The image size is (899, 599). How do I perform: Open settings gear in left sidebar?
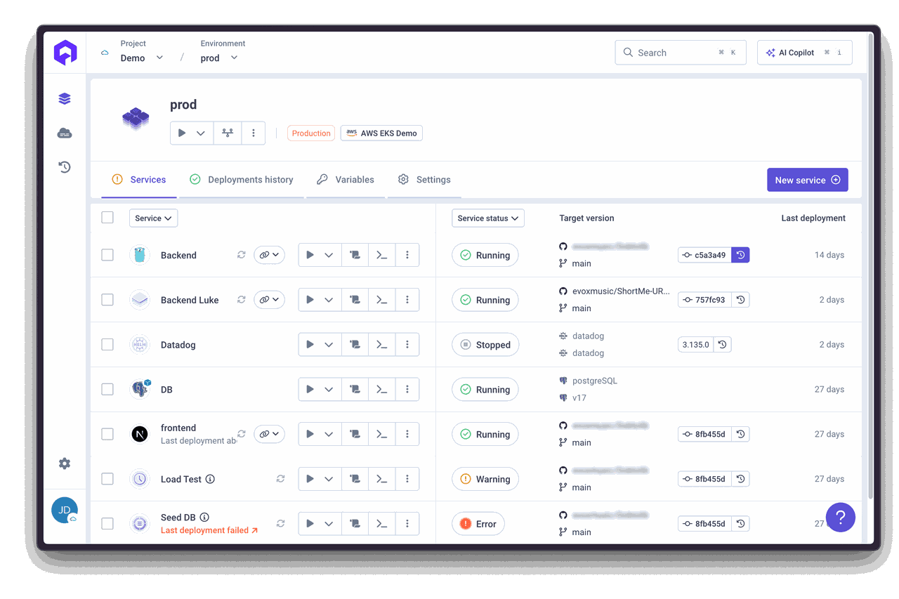pos(65,463)
